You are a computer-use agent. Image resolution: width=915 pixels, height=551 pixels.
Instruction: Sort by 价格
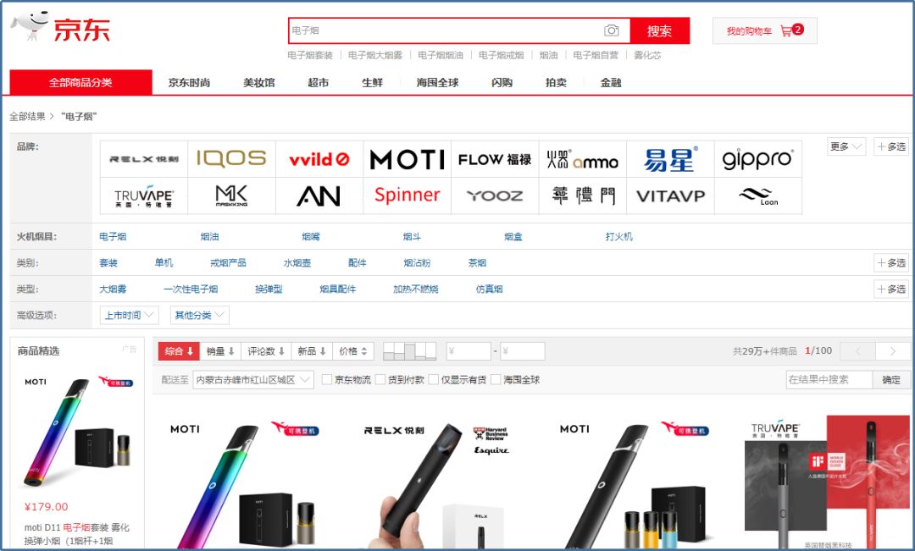[x=353, y=351]
